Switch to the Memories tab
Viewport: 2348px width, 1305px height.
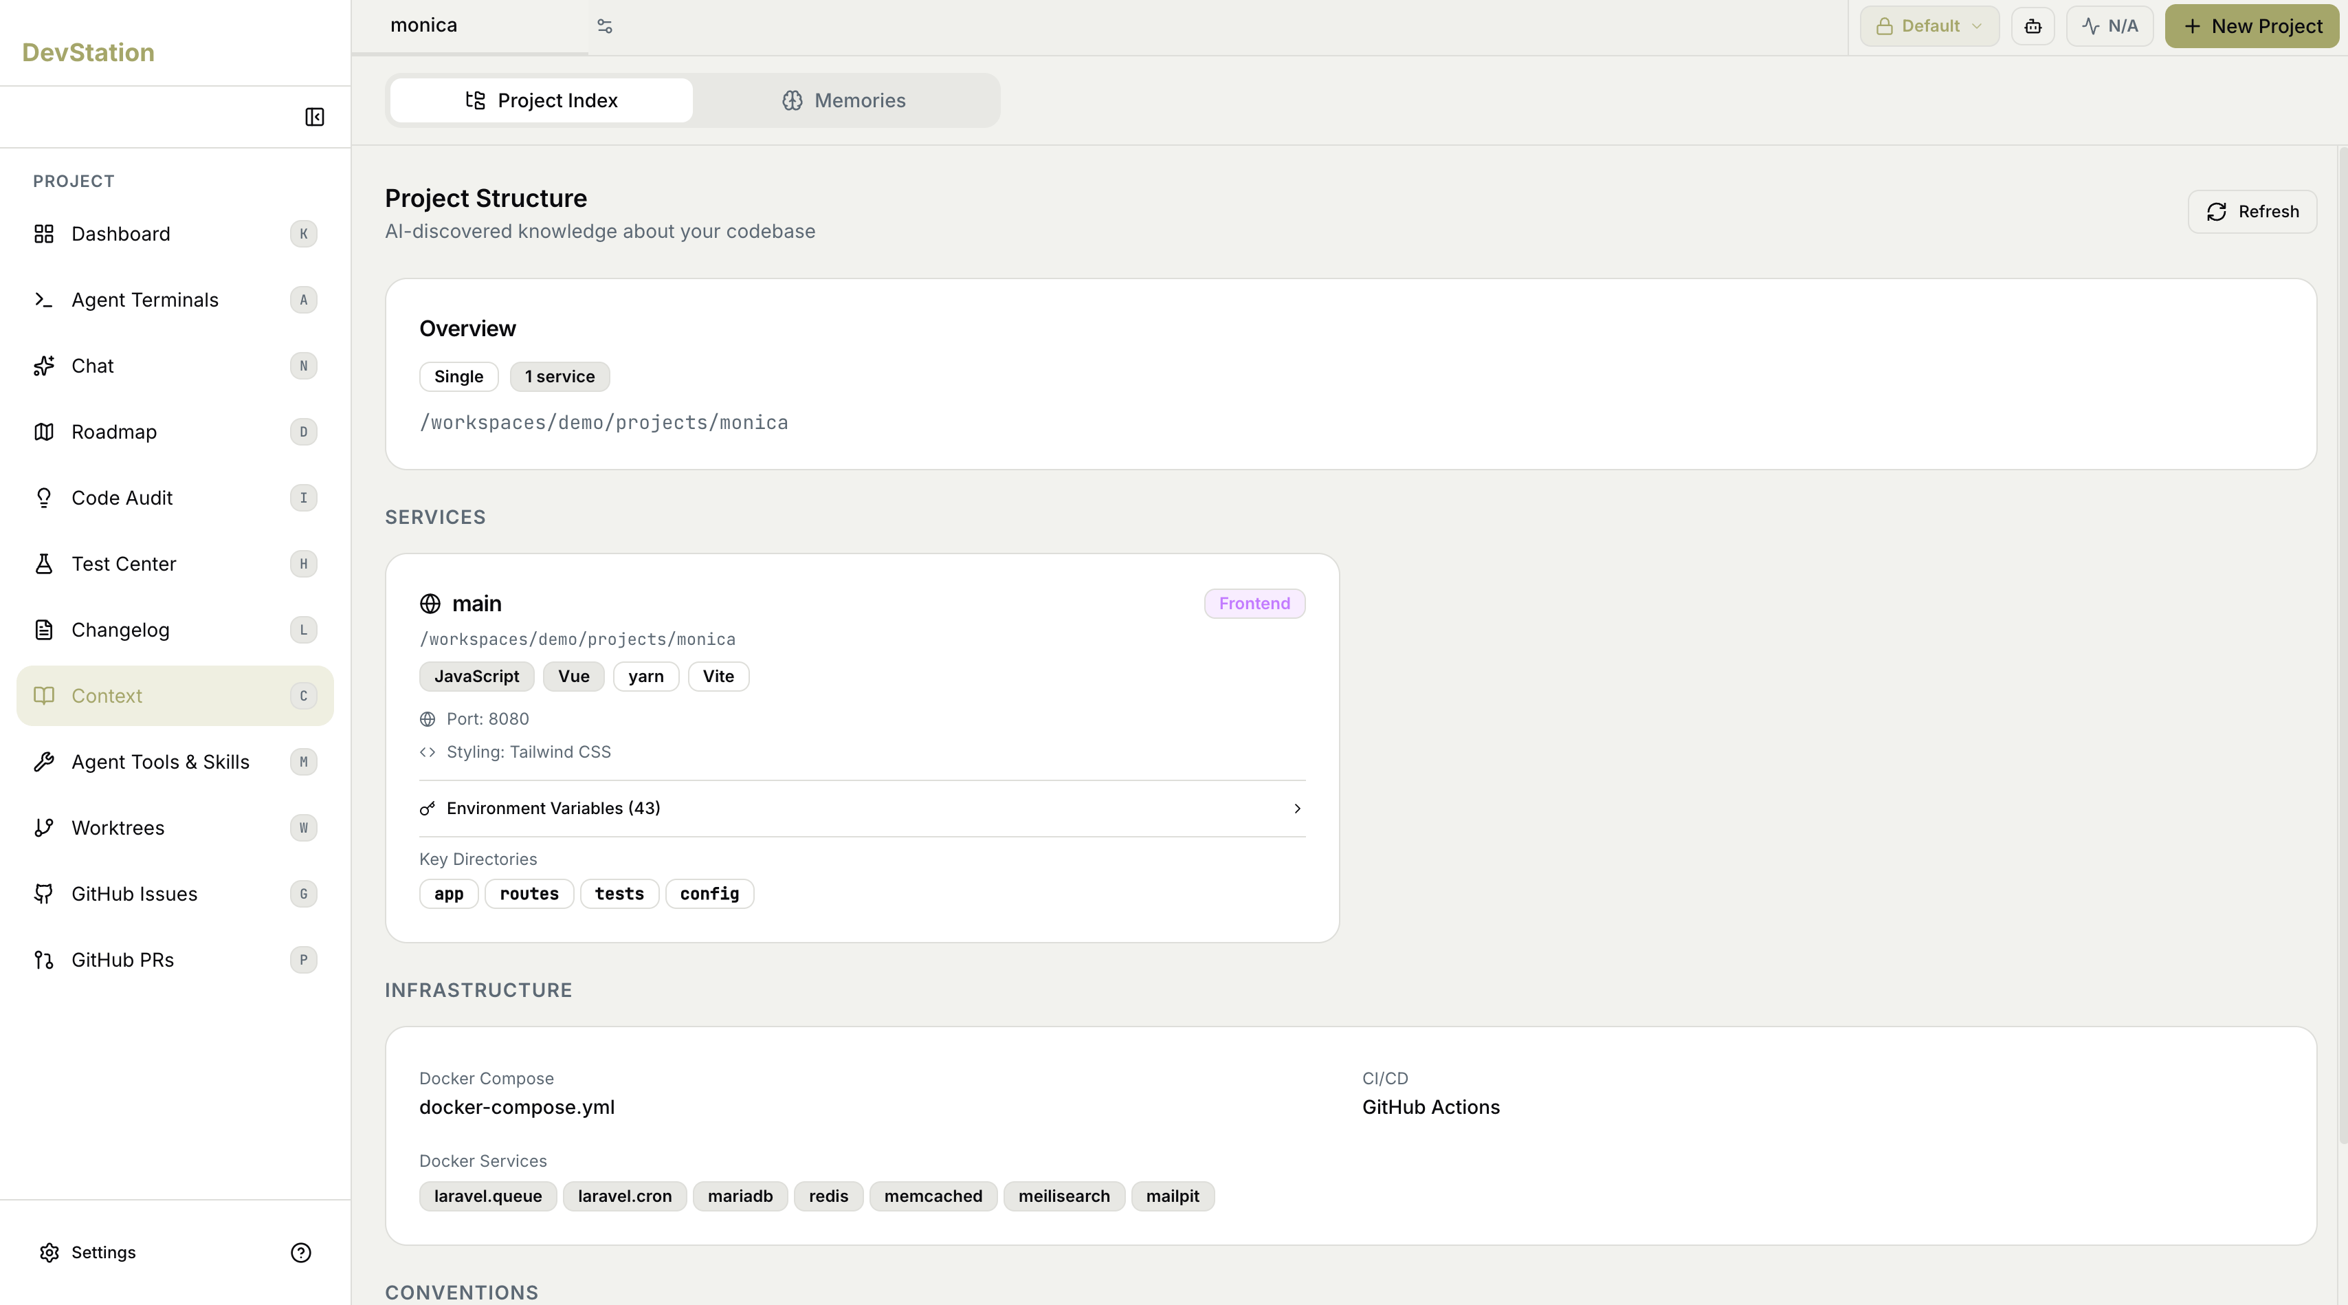(844, 100)
